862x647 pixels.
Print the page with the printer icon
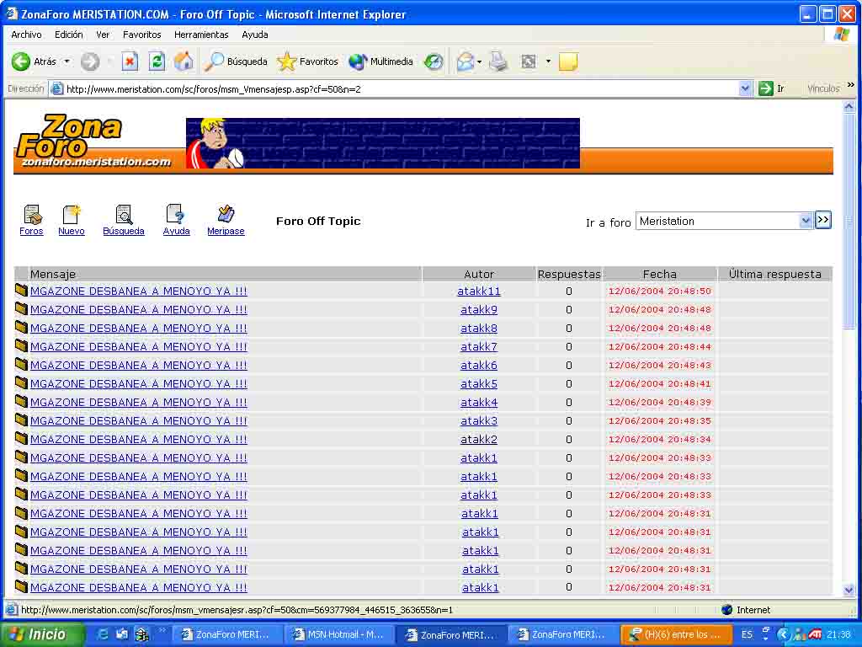tap(498, 61)
